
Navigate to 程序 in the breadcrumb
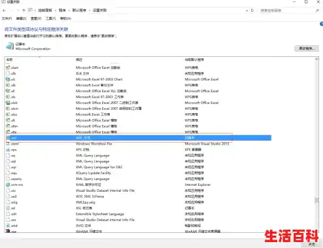[x=62, y=10]
